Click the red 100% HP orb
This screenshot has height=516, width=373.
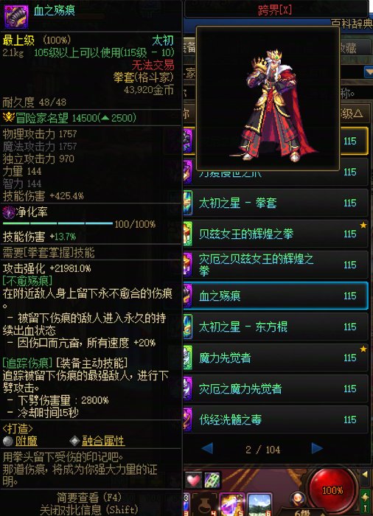tap(332, 489)
